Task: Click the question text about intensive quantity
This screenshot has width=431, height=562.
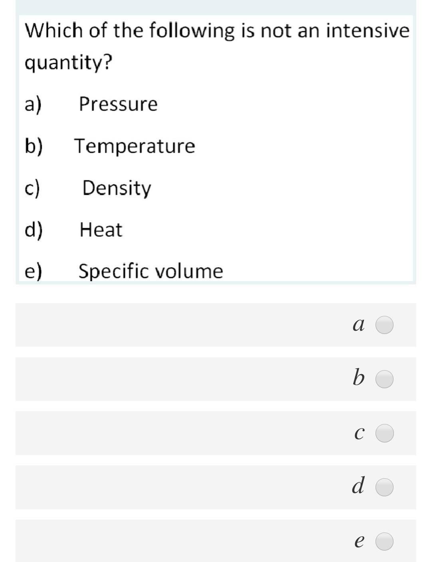Action: pyautogui.click(x=215, y=45)
